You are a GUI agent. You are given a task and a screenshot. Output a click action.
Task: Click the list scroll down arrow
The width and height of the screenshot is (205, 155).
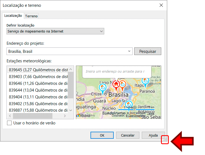(70, 110)
